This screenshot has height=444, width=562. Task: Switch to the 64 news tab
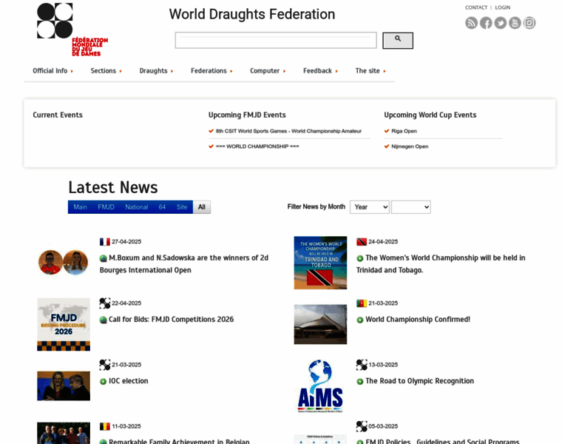point(162,207)
